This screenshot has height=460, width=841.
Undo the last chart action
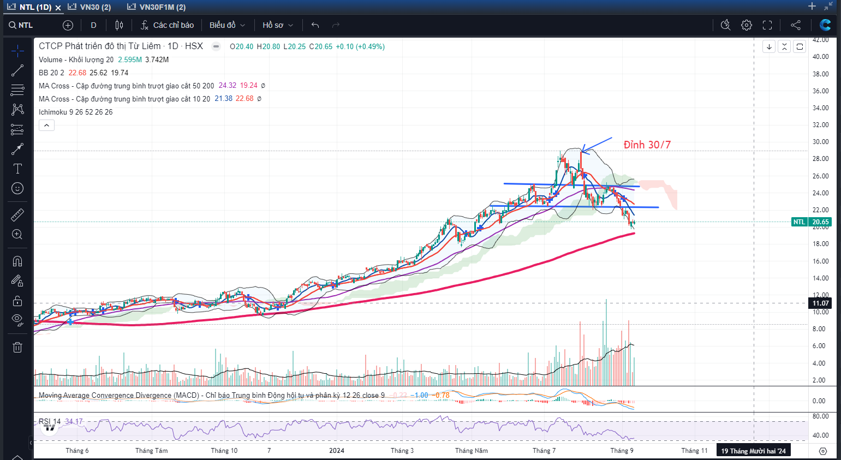tap(315, 25)
